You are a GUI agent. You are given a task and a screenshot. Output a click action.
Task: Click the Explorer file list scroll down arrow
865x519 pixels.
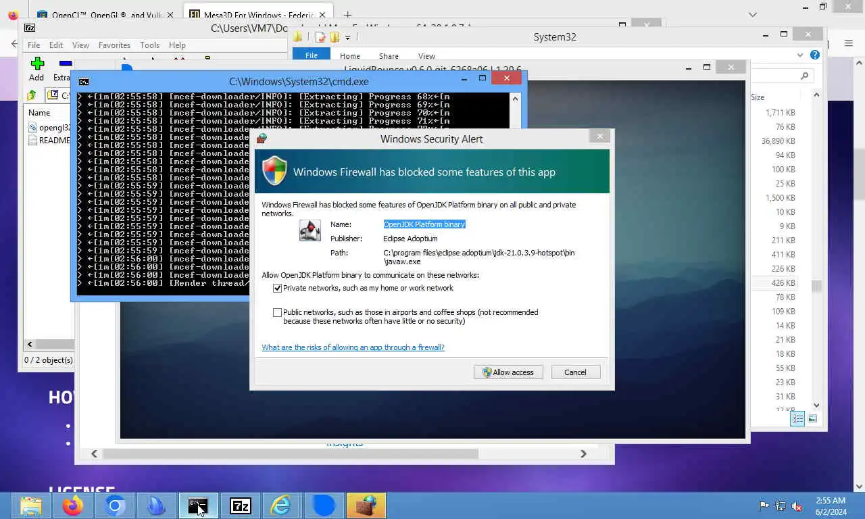(816, 405)
